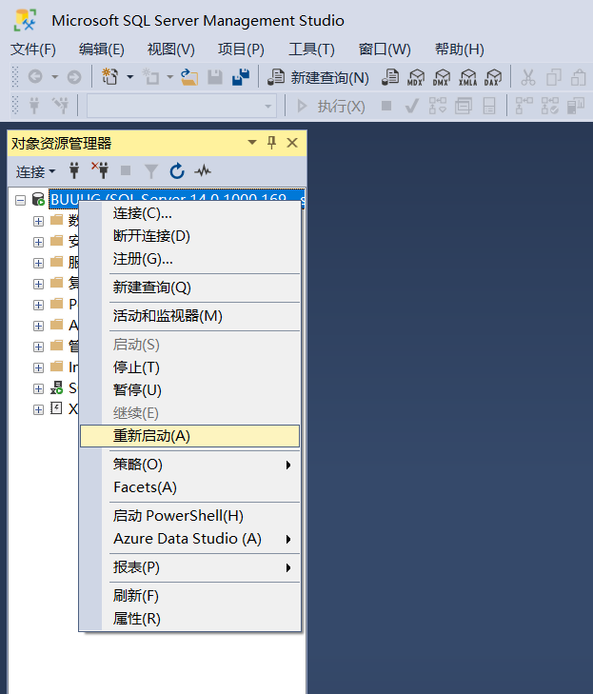Expand the first folder under server node
The width and height of the screenshot is (593, 694).
[38, 221]
